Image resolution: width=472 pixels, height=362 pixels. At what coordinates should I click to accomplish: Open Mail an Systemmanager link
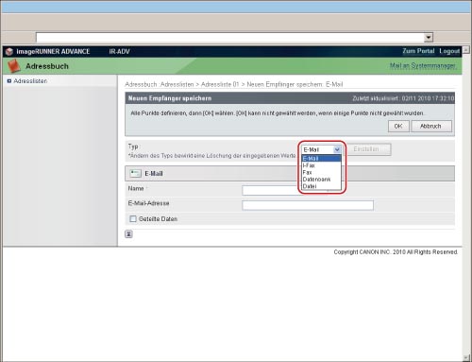(x=423, y=65)
